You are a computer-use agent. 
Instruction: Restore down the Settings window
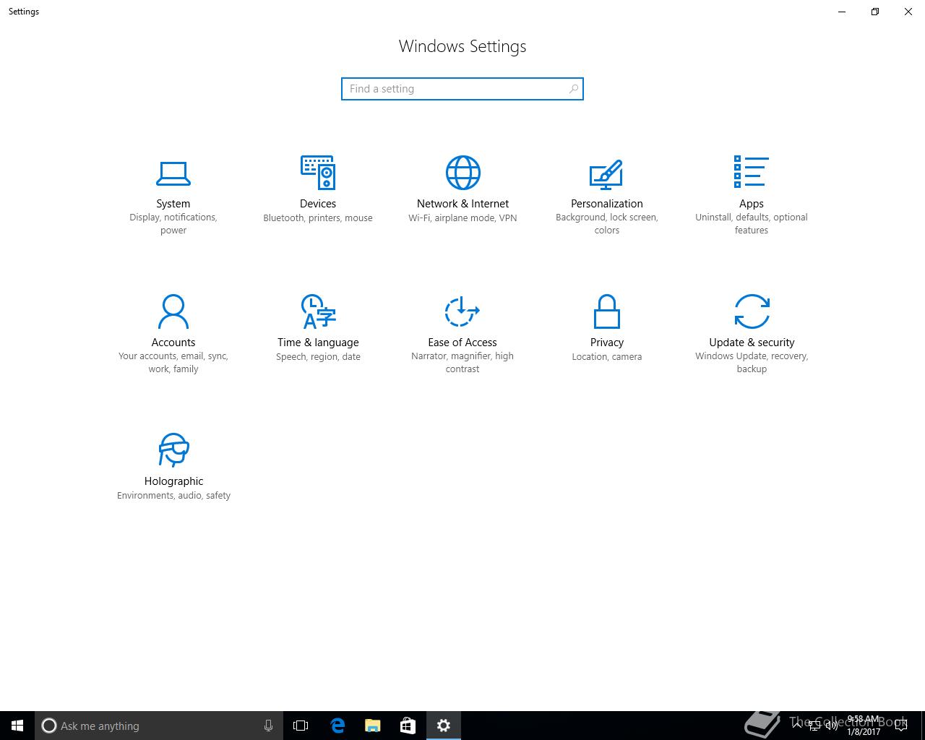(x=875, y=12)
